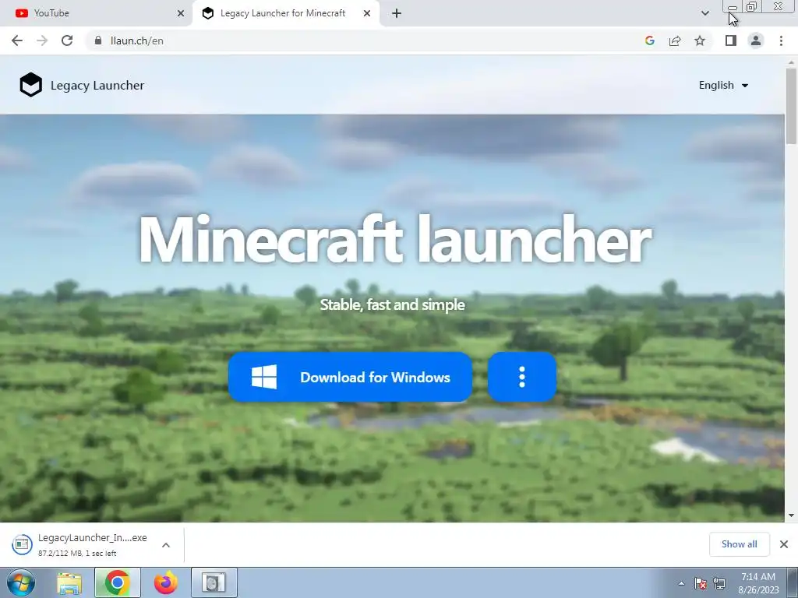Open Google icon in the address bar
Screen dimensions: 798x598
[649, 40]
